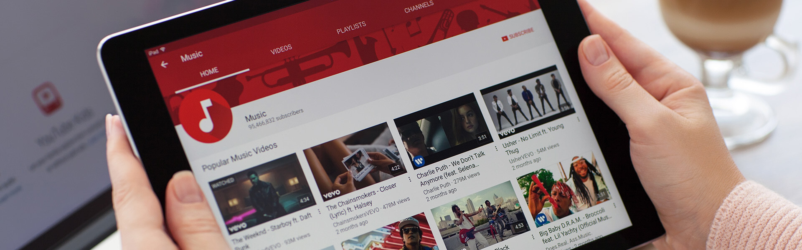Click 'ChainsmokersVEVO · 478M views' text
The width and height of the screenshot is (802, 250).
point(371,212)
